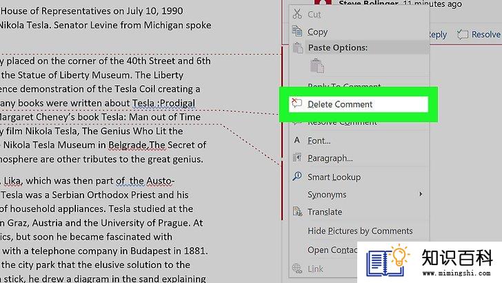Click the underlined word "Lika"
The width and height of the screenshot is (502, 283).
12,181
